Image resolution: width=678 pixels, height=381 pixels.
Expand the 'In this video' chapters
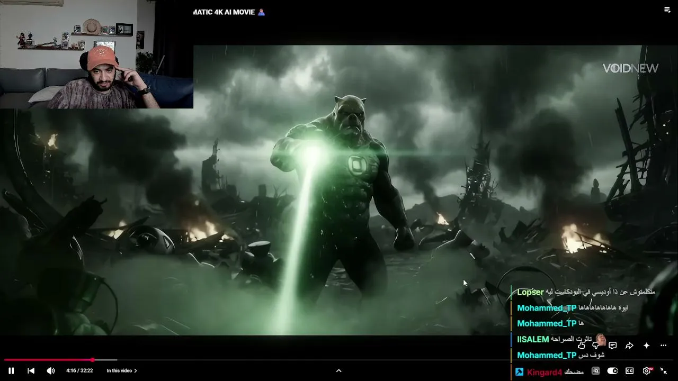(x=122, y=371)
